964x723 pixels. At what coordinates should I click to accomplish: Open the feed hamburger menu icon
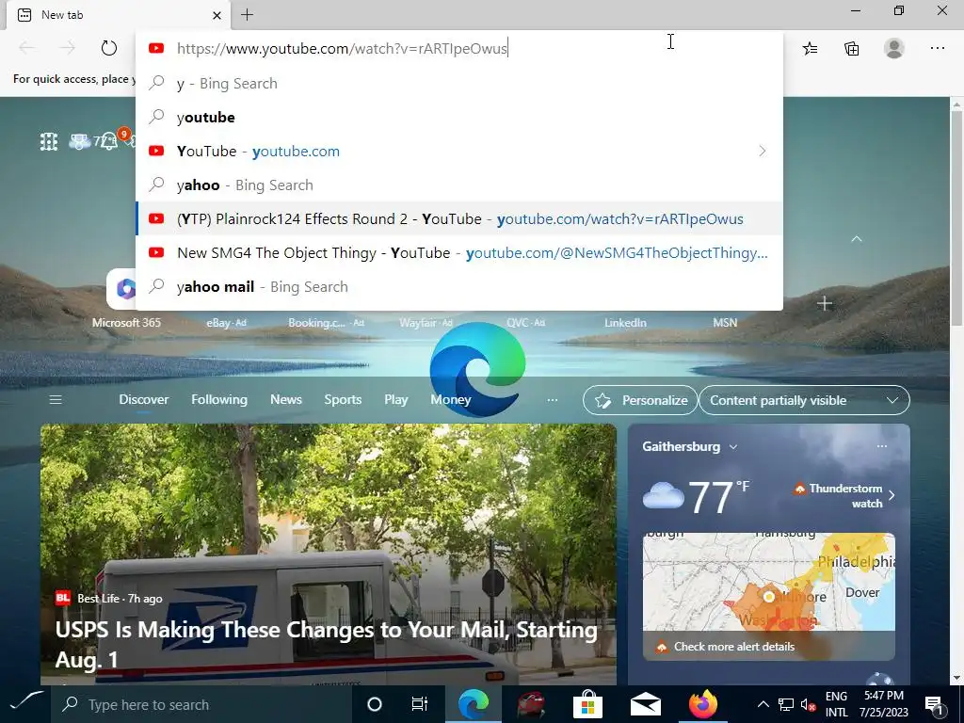point(56,400)
